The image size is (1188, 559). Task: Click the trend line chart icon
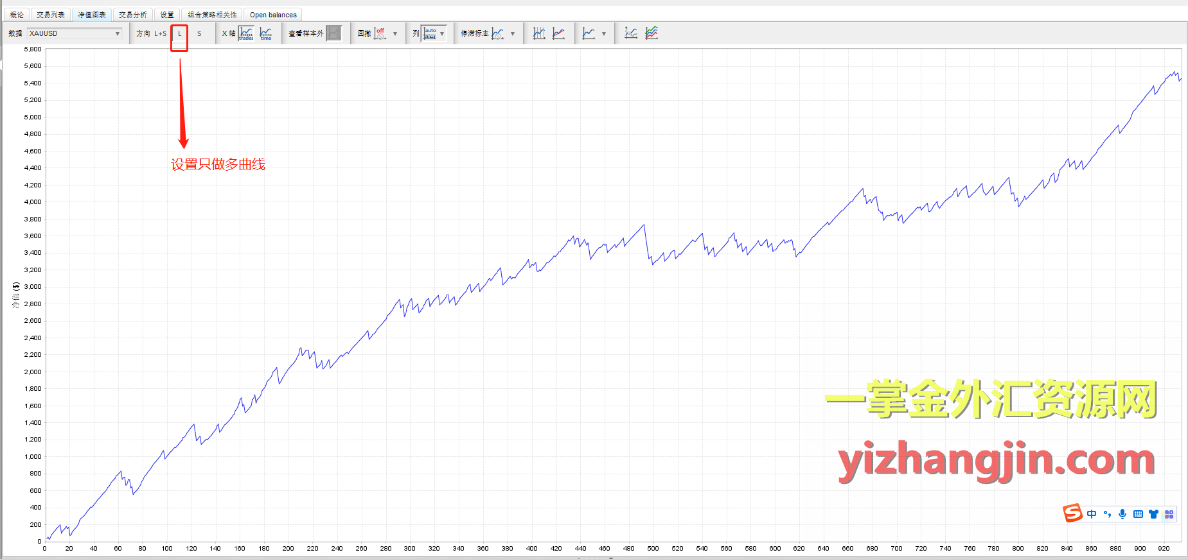[x=559, y=33]
